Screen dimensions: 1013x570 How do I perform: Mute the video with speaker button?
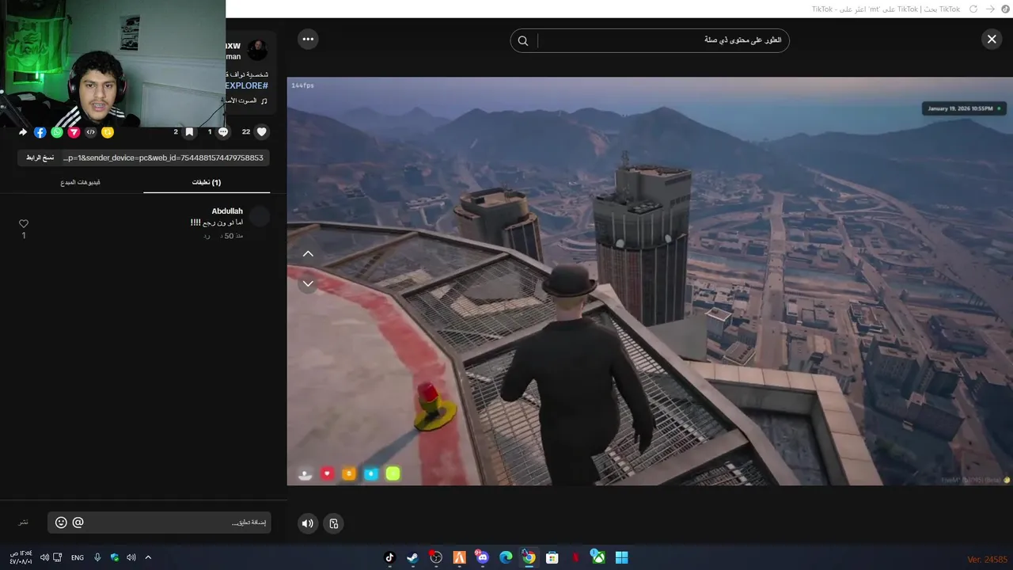(x=308, y=523)
